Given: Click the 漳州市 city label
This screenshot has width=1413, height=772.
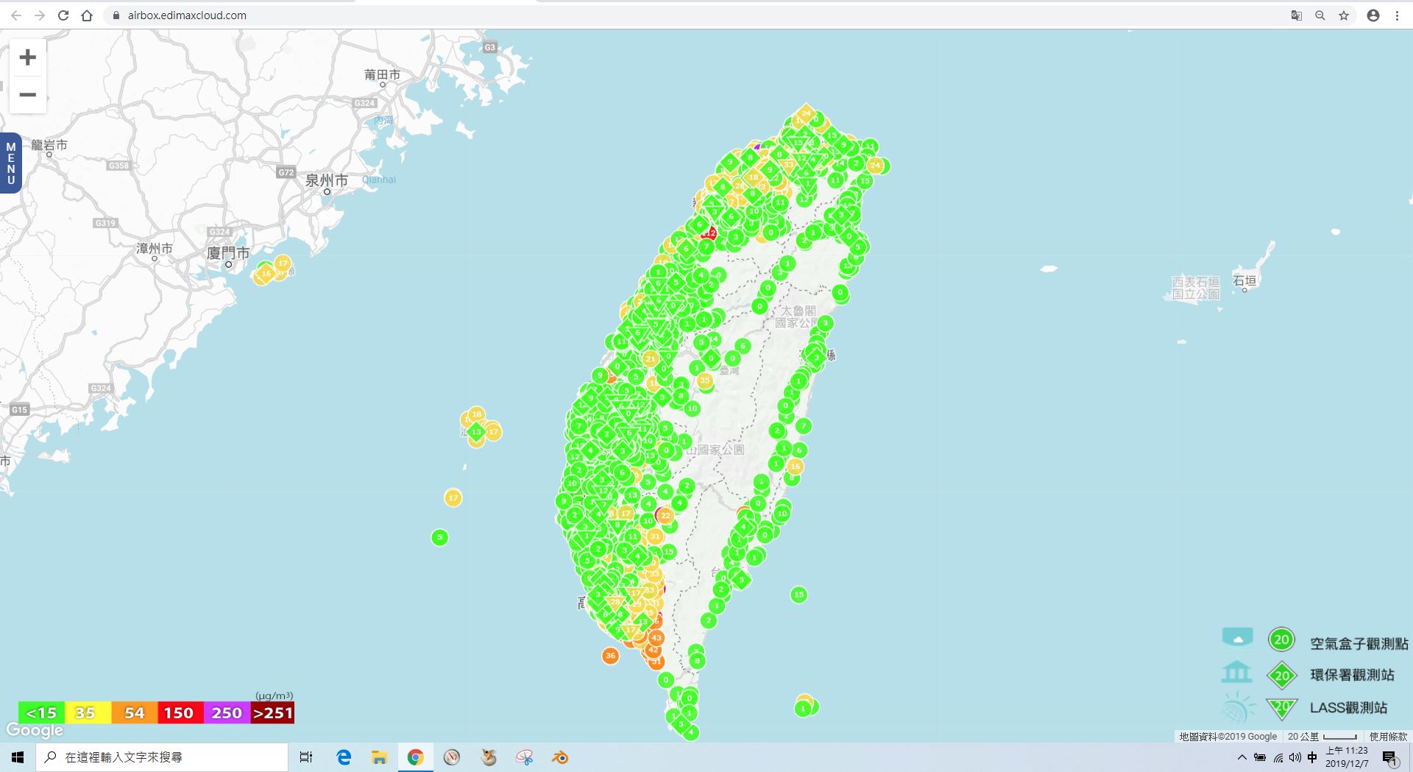Looking at the screenshot, I should click(x=155, y=249).
